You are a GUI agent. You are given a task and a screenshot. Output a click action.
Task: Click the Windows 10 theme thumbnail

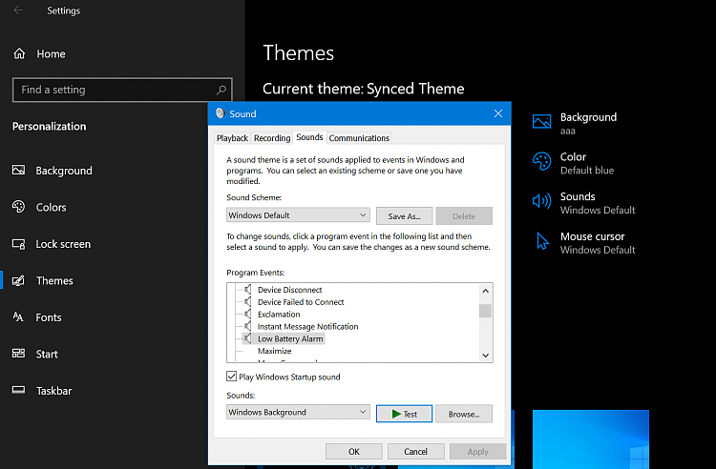pos(591,438)
